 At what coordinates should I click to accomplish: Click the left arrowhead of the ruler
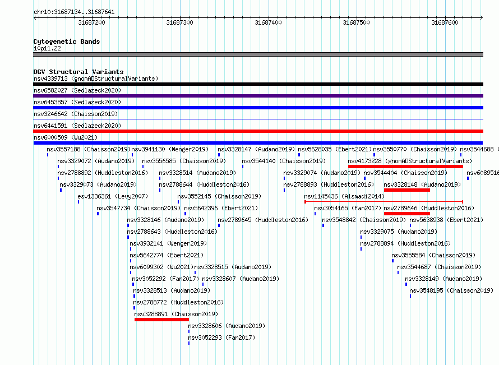(x=35, y=17)
